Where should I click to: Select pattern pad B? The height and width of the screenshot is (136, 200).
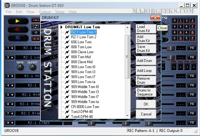[x=192, y=32]
